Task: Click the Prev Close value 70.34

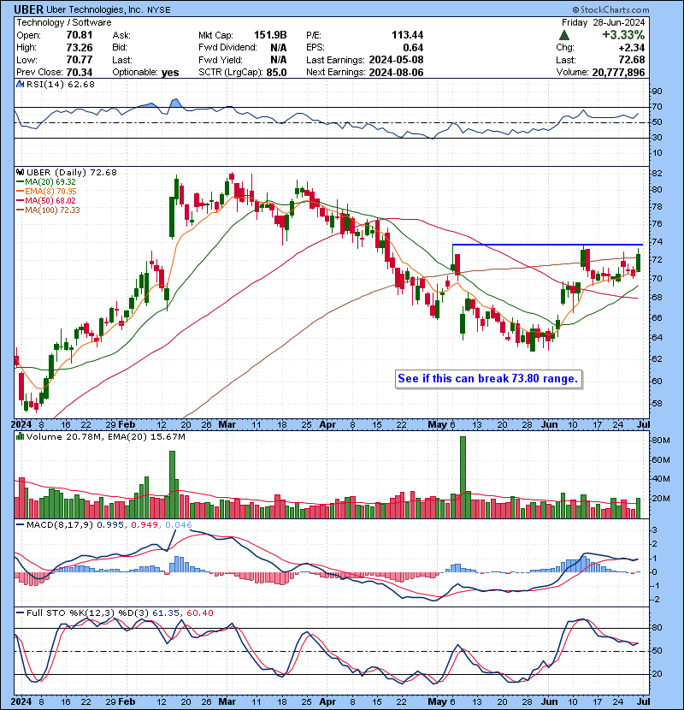Action: [80, 72]
